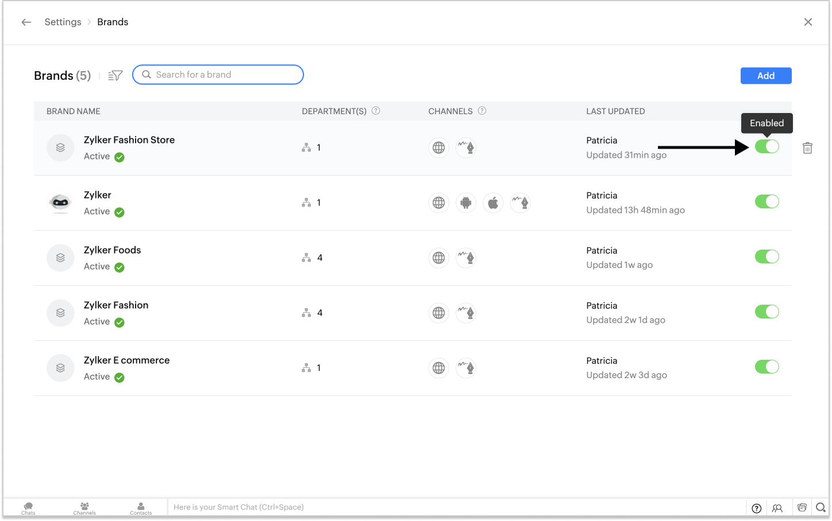Open the help icon in bottom bar

point(757,508)
